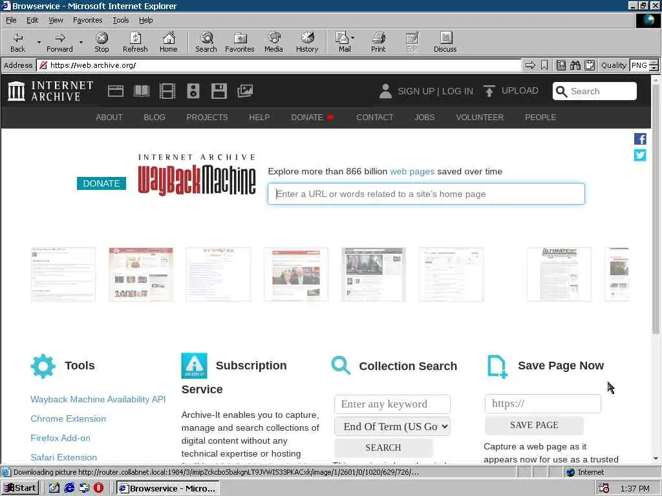Go to the ABOUT page
This screenshot has height=496, width=662.
click(109, 118)
